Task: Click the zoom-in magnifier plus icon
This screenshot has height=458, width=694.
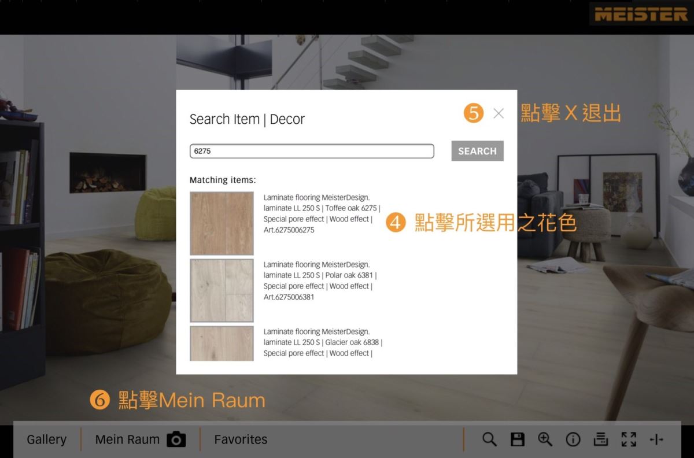Action: 545,439
